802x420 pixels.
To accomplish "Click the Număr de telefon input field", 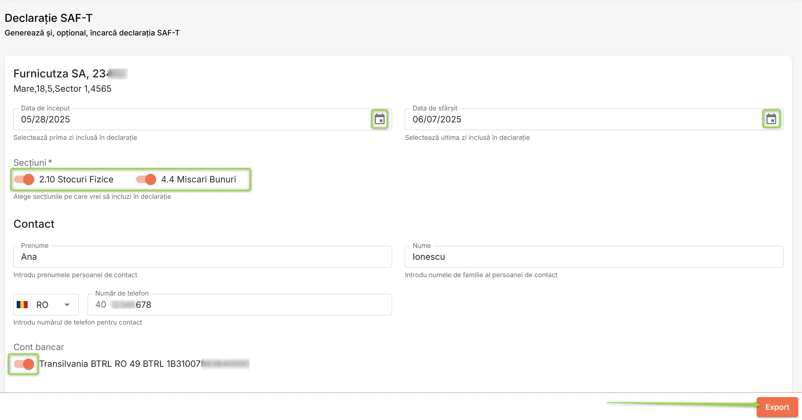I will [x=240, y=304].
